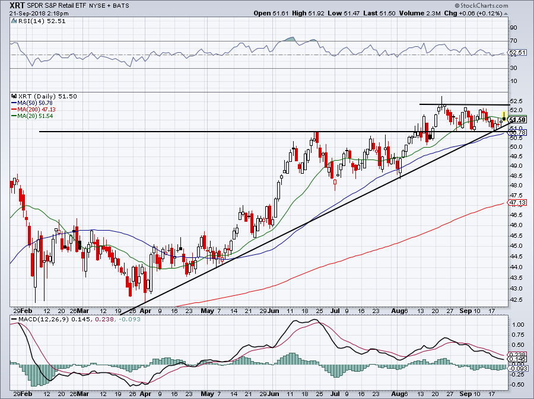Click the 47.13 red tag on price axis
The width and height of the screenshot is (534, 399).
coord(517,202)
